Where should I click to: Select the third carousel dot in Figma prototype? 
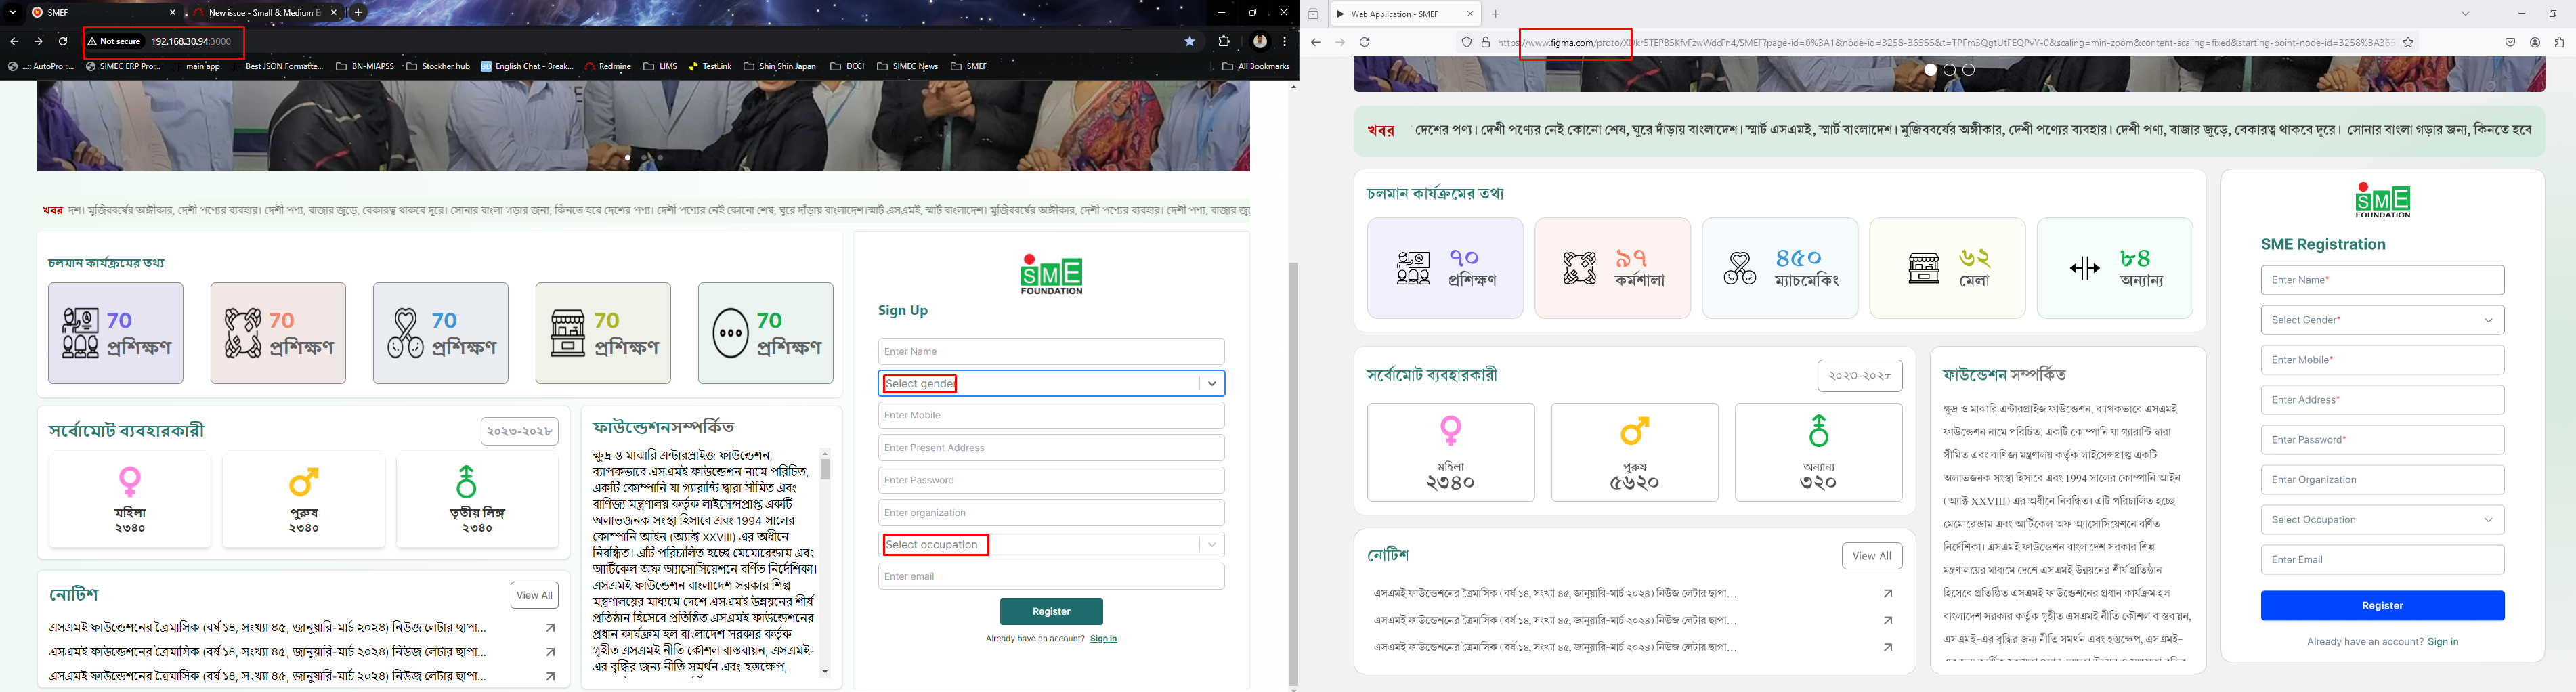(1968, 70)
